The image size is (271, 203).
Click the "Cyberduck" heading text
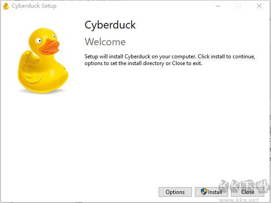[x=110, y=25]
